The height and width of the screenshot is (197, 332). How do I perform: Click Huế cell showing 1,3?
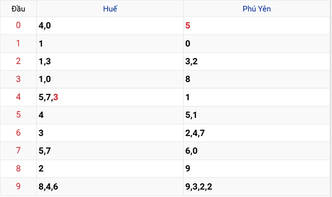(x=44, y=61)
